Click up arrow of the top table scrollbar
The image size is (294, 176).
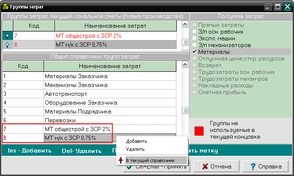tap(185, 24)
